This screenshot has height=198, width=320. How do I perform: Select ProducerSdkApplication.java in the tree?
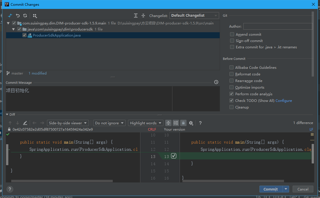point(57,35)
